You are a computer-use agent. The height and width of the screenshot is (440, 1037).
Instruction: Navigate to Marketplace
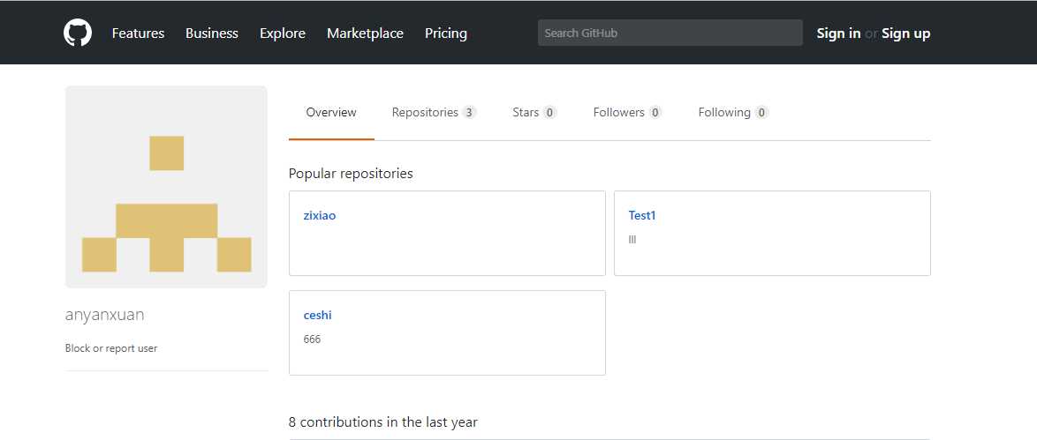pyautogui.click(x=365, y=34)
